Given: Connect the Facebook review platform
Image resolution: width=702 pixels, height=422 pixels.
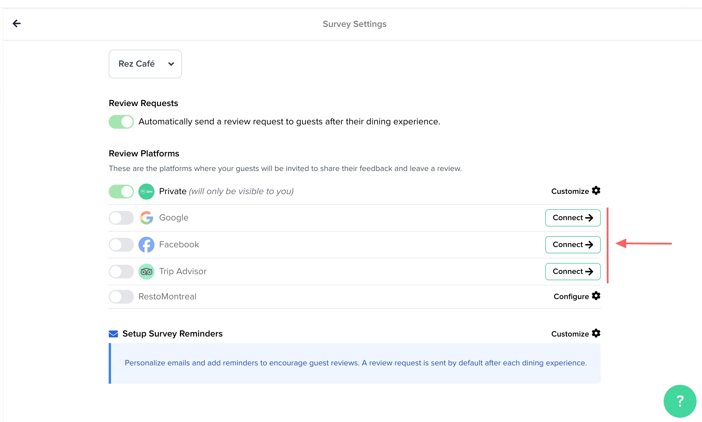Looking at the screenshot, I should tap(572, 245).
